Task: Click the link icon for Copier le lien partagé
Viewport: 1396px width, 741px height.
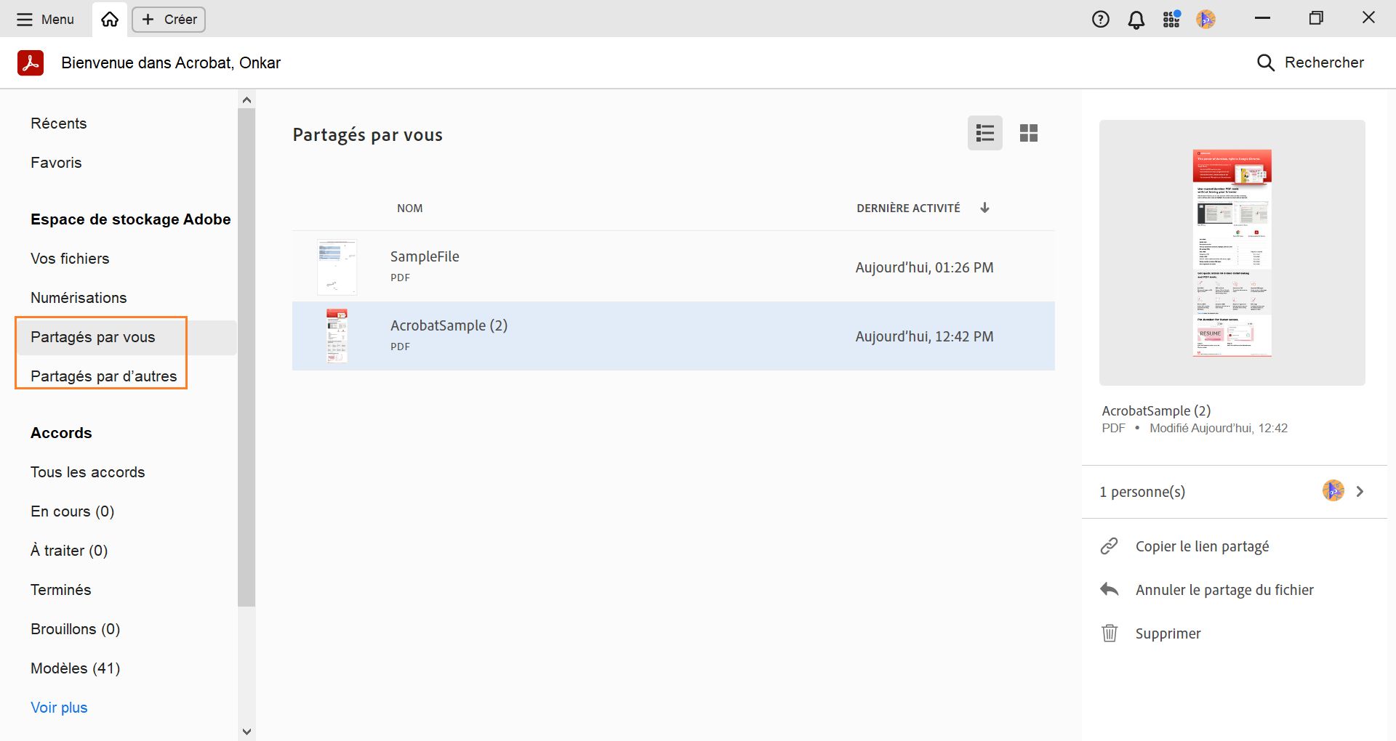Action: click(x=1110, y=546)
